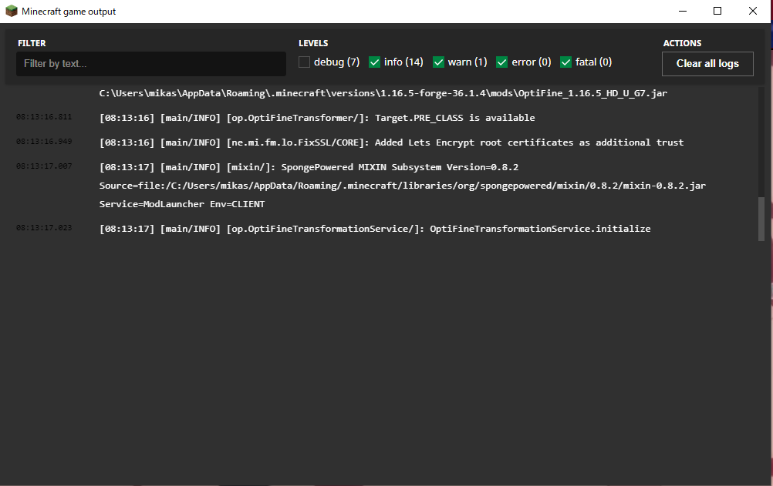Close the Minecraft game output window
Viewport: 773px width, 486px height.
coord(752,11)
